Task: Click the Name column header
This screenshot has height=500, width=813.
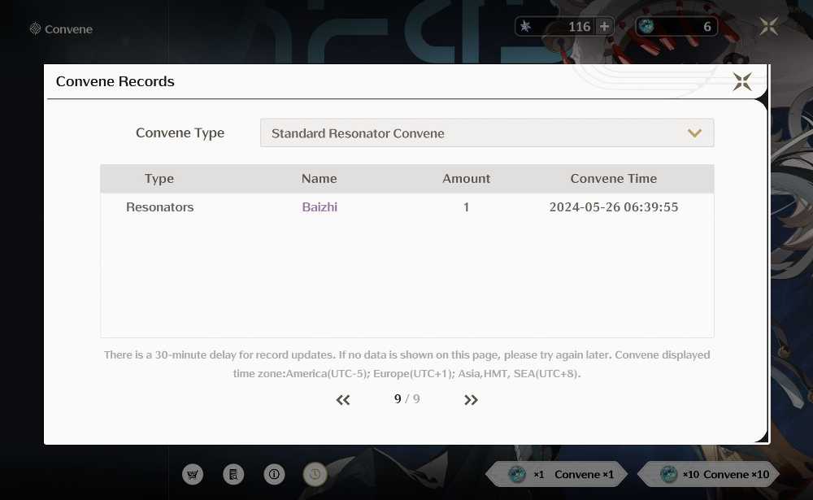Action: click(319, 178)
